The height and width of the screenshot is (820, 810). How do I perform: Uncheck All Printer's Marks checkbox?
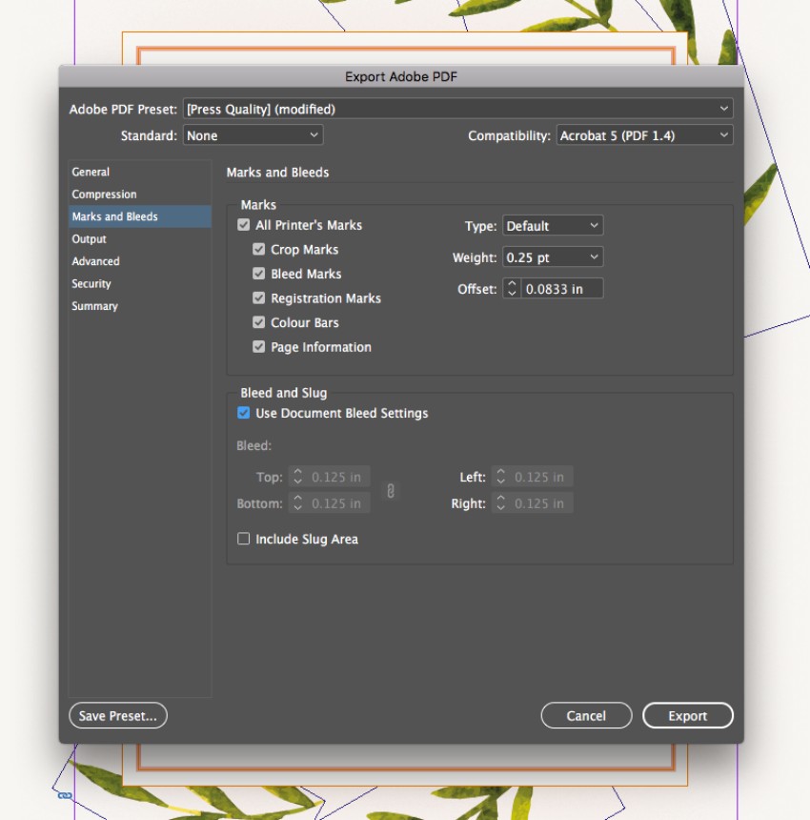(x=244, y=226)
